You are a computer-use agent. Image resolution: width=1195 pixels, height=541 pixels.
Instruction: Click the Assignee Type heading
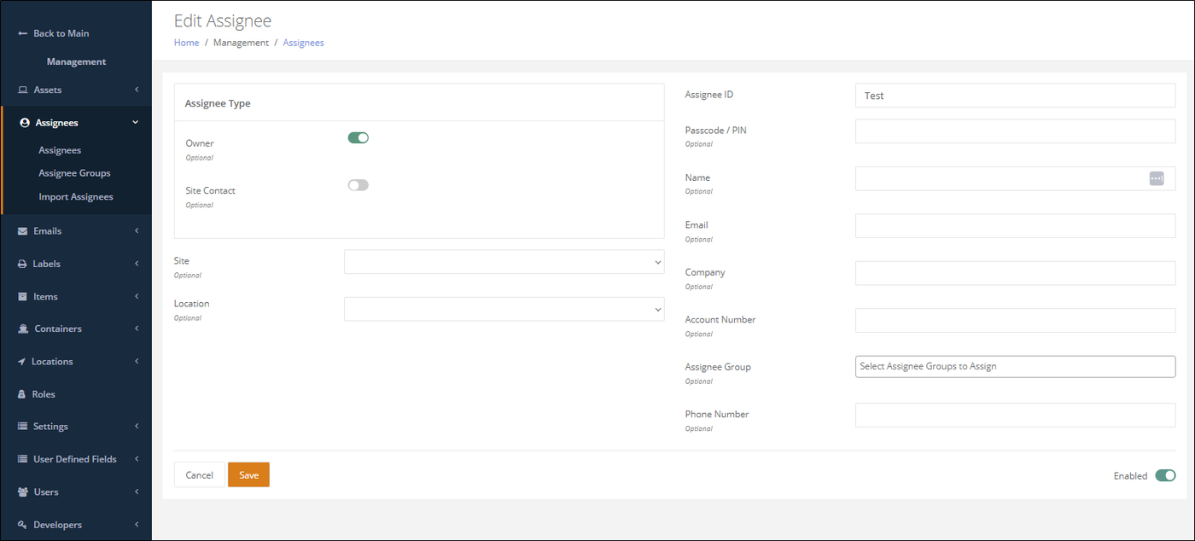(218, 103)
